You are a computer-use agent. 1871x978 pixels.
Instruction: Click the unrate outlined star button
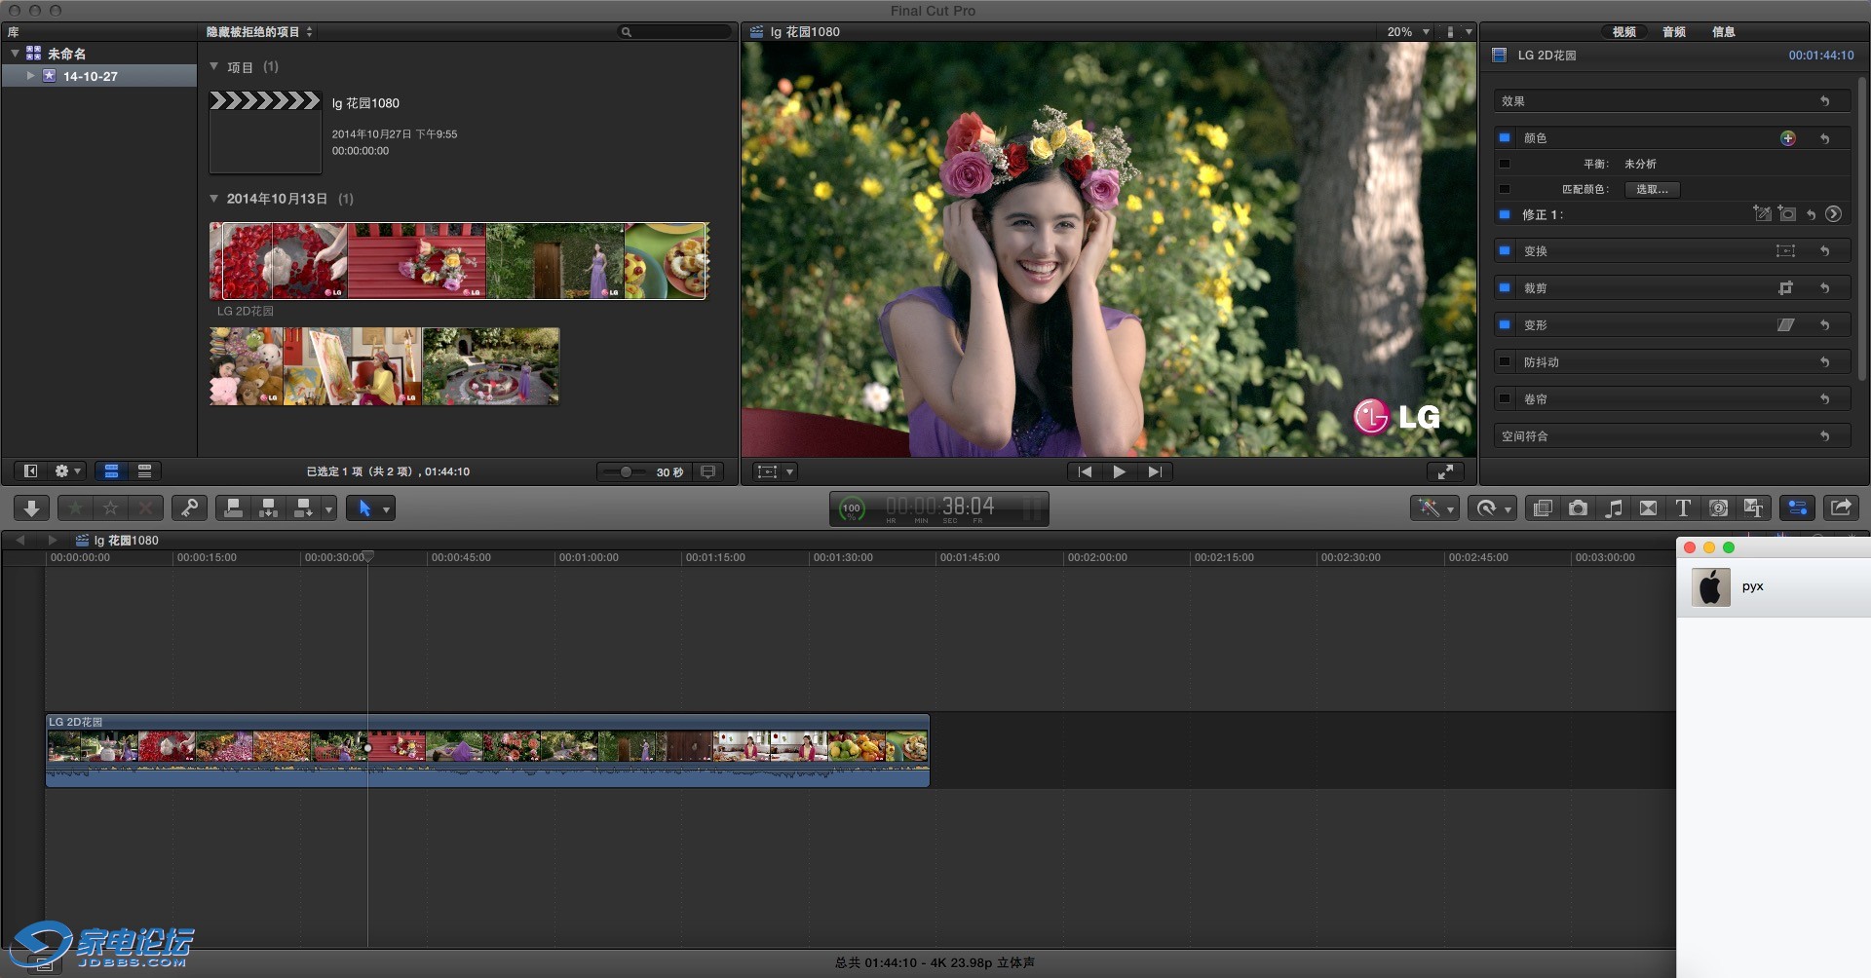click(110, 508)
